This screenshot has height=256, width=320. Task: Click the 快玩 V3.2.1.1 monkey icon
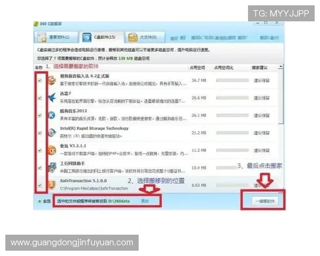[52, 150]
